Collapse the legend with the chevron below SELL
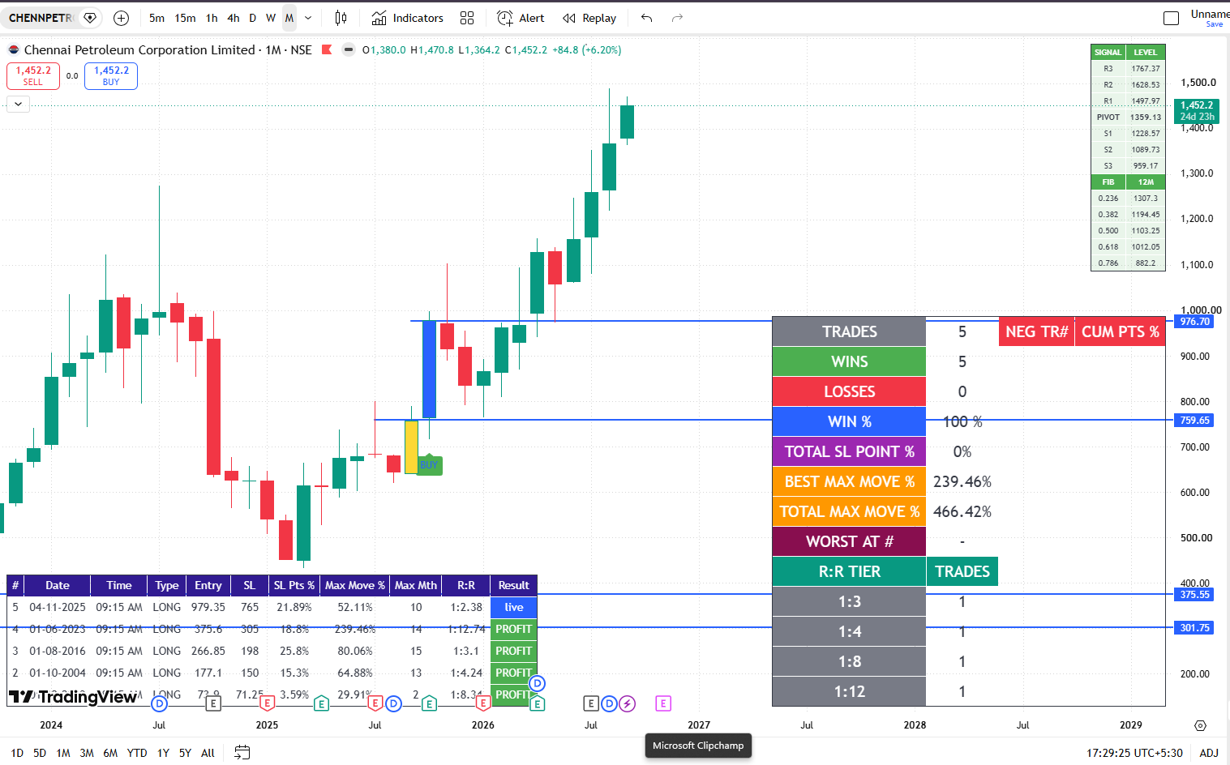Viewport: 1230px width, 765px height. (x=18, y=104)
